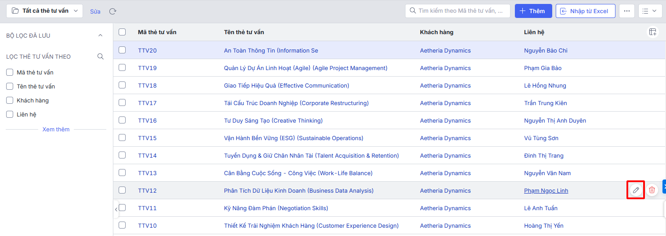Open the three-dots more options button
The height and width of the screenshot is (236, 666).
(627, 11)
